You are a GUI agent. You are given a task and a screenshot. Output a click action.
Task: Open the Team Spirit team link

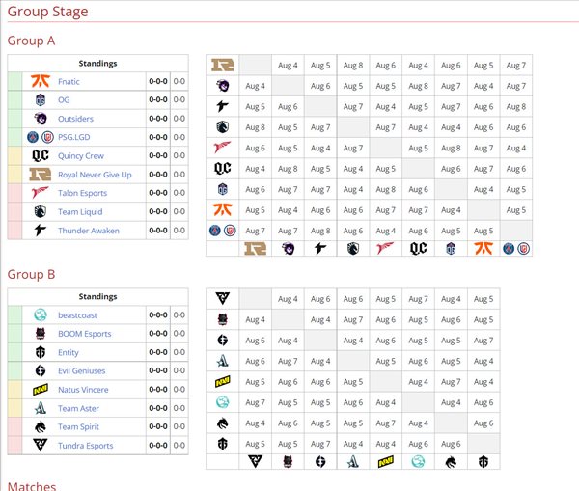(x=78, y=426)
